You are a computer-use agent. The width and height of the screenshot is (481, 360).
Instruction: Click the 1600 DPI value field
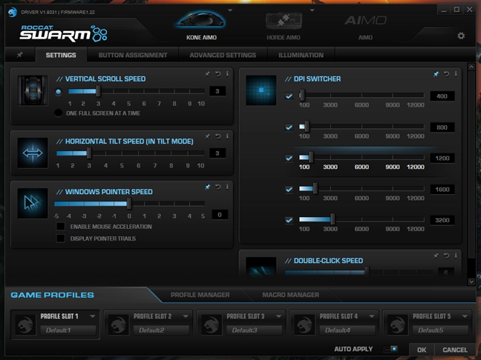442,189
